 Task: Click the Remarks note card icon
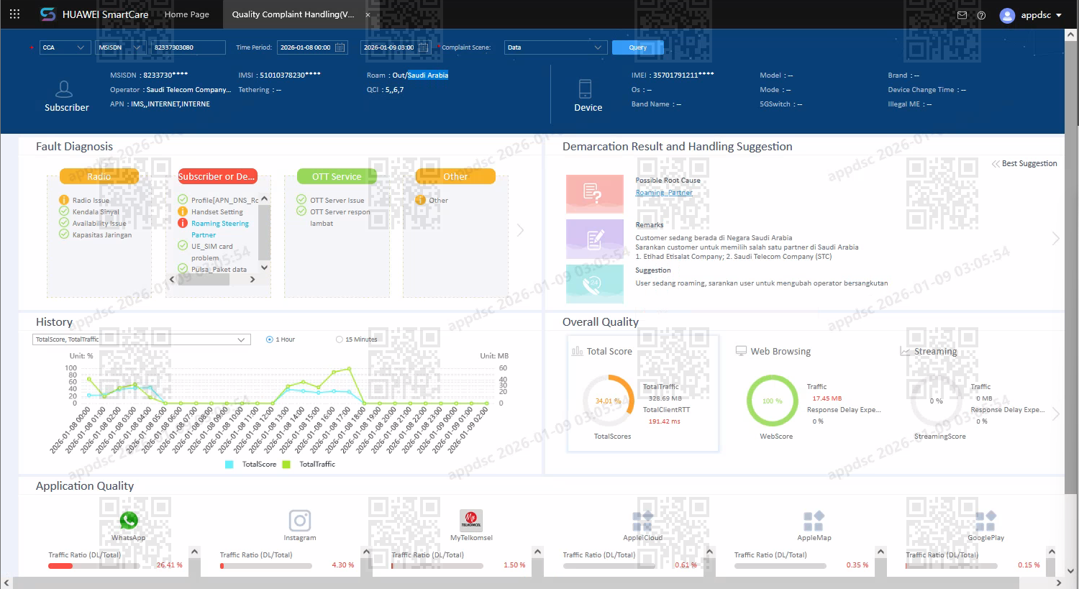point(594,239)
